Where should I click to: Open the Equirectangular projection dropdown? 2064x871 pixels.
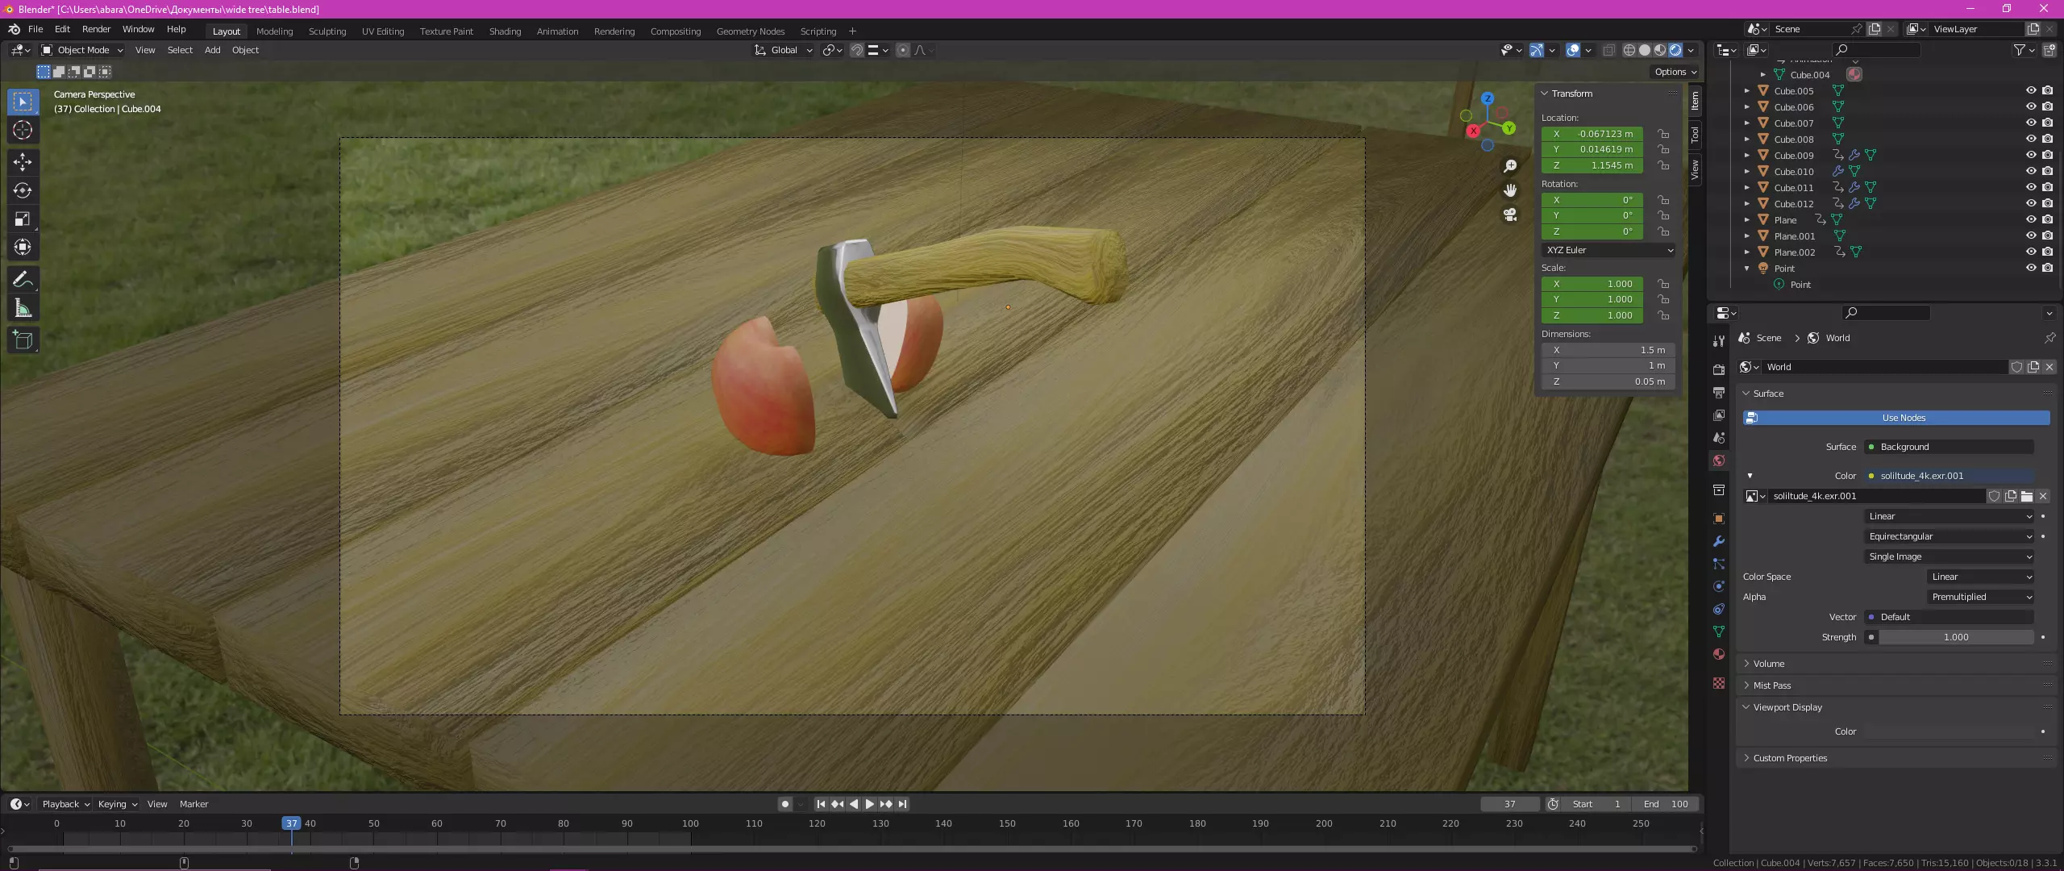tap(1949, 536)
